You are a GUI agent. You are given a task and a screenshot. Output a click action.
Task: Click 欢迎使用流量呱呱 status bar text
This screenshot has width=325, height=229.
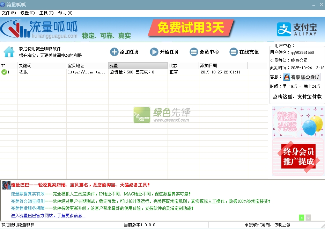[x=18, y=225]
